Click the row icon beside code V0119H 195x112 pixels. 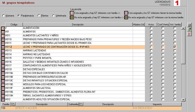[x=3, y=96]
